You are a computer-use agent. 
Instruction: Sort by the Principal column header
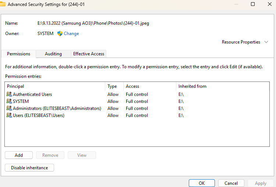55,86
